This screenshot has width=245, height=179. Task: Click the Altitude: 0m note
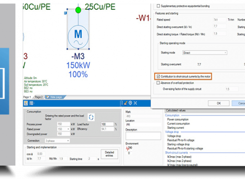(30, 78)
